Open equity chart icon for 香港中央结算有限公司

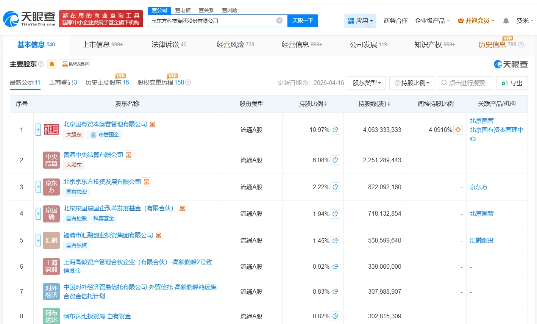(128, 155)
